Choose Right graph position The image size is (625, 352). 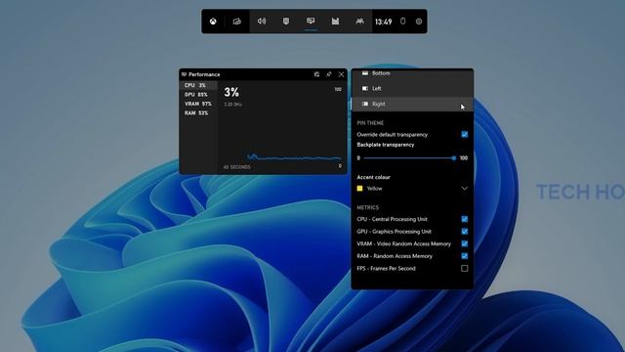point(412,104)
